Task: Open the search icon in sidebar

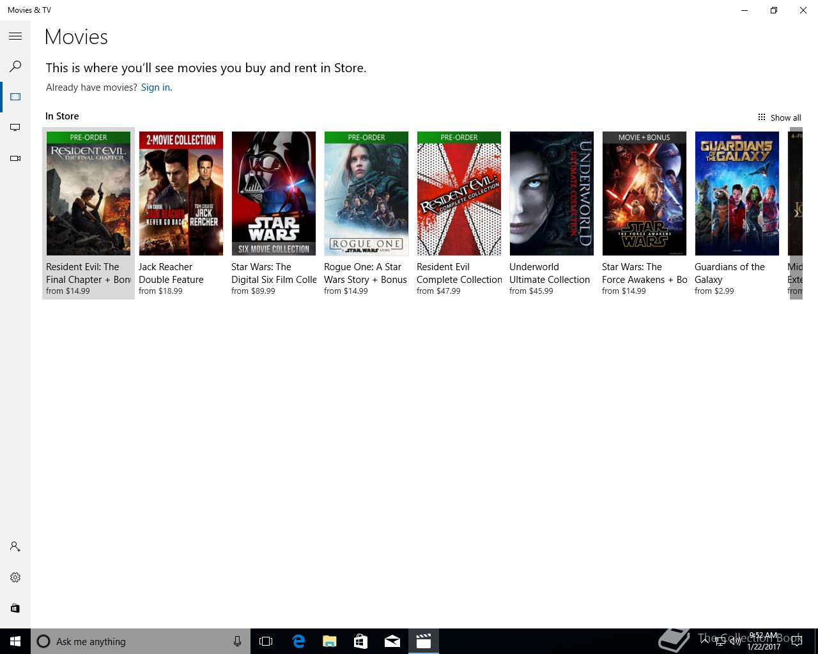Action: 15,66
